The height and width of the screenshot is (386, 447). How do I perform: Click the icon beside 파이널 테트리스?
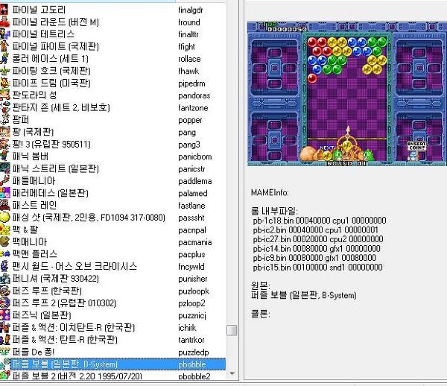coord(4,34)
